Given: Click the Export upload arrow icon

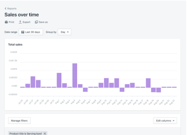Looking at the screenshot, I should tap(20, 22).
